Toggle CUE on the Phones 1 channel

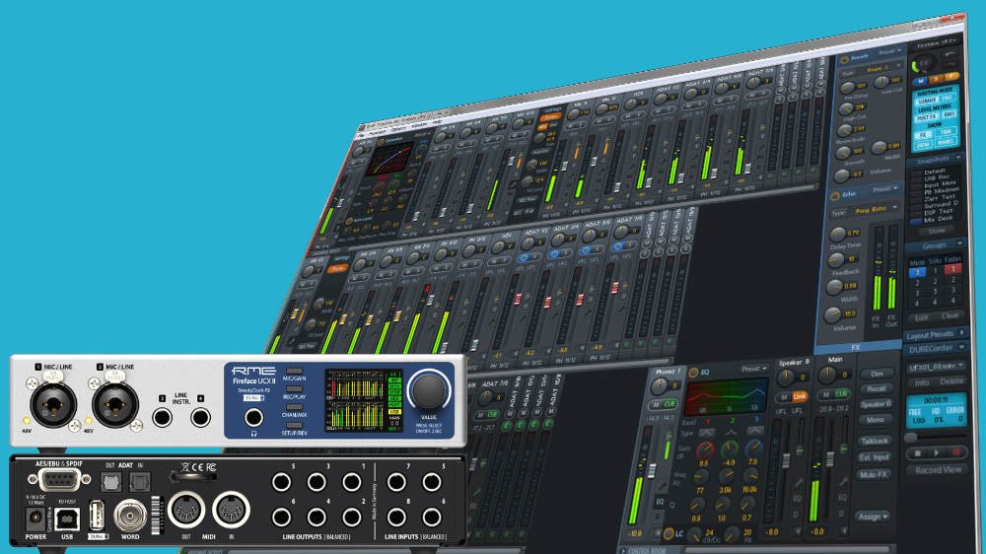point(669,404)
